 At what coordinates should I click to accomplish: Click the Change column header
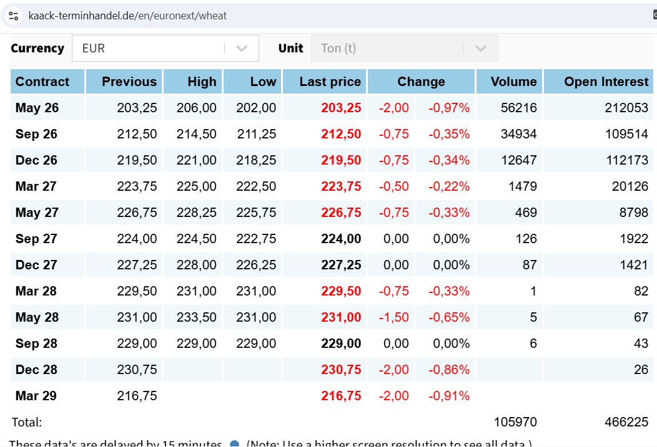421,82
